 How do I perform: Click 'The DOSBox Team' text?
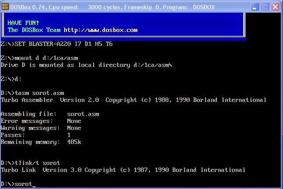click(x=34, y=30)
